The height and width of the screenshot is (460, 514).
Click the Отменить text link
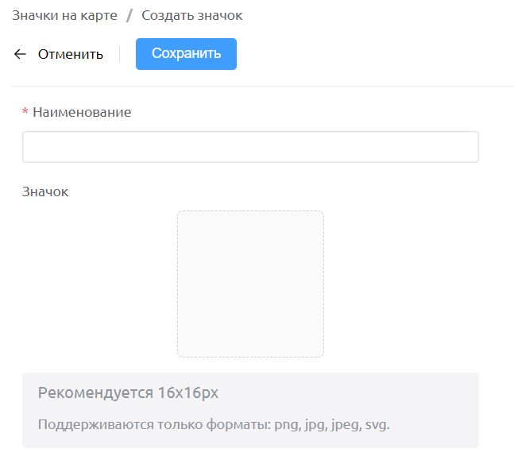pyautogui.click(x=71, y=54)
